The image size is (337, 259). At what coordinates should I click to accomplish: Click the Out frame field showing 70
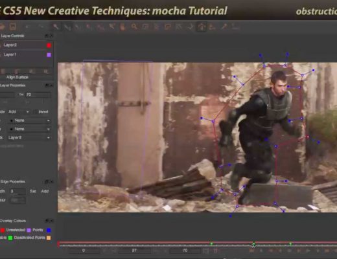[x=38, y=95]
